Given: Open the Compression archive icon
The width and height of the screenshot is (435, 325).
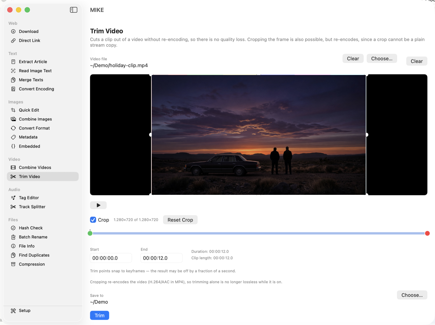Looking at the screenshot, I should point(13,264).
